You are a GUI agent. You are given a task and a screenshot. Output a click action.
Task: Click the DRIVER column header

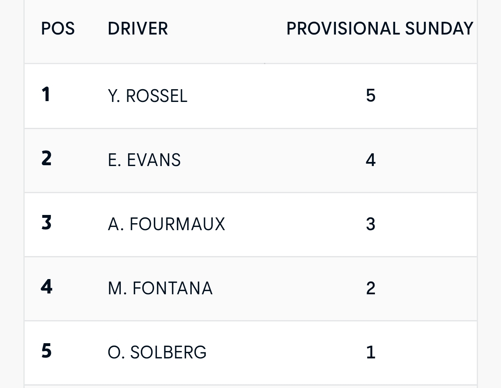tap(138, 29)
